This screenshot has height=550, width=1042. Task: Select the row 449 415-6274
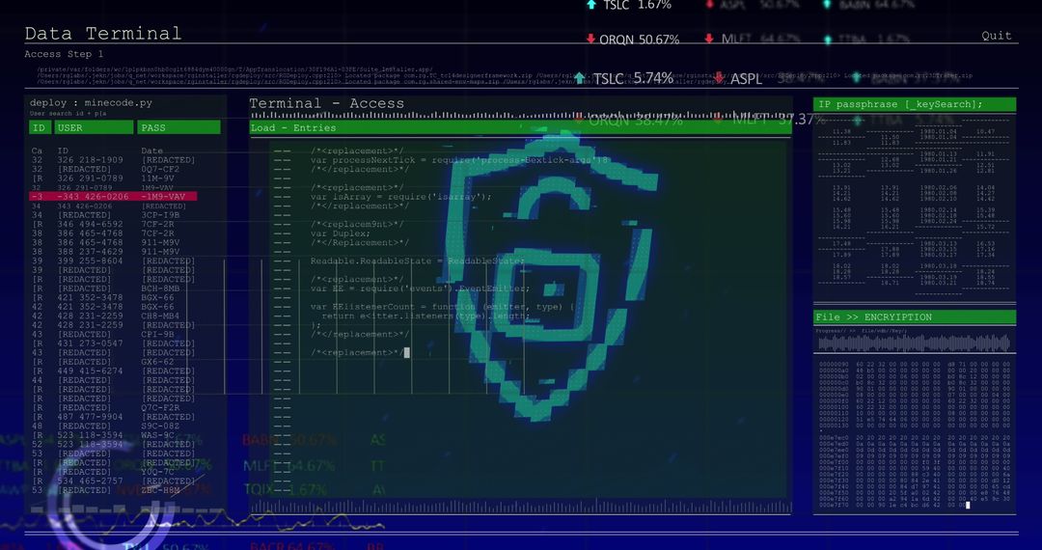pos(113,371)
